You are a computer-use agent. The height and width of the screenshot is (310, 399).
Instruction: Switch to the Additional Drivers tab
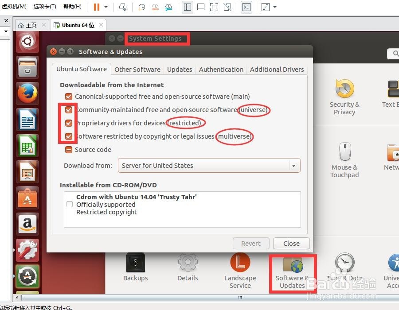(x=277, y=70)
